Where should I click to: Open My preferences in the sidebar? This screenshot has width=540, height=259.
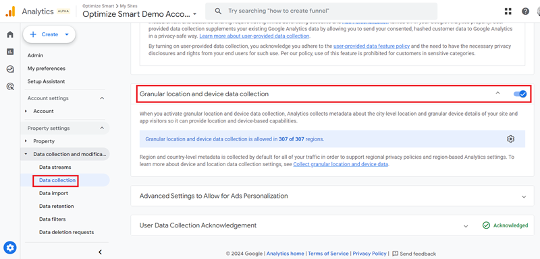tap(47, 68)
